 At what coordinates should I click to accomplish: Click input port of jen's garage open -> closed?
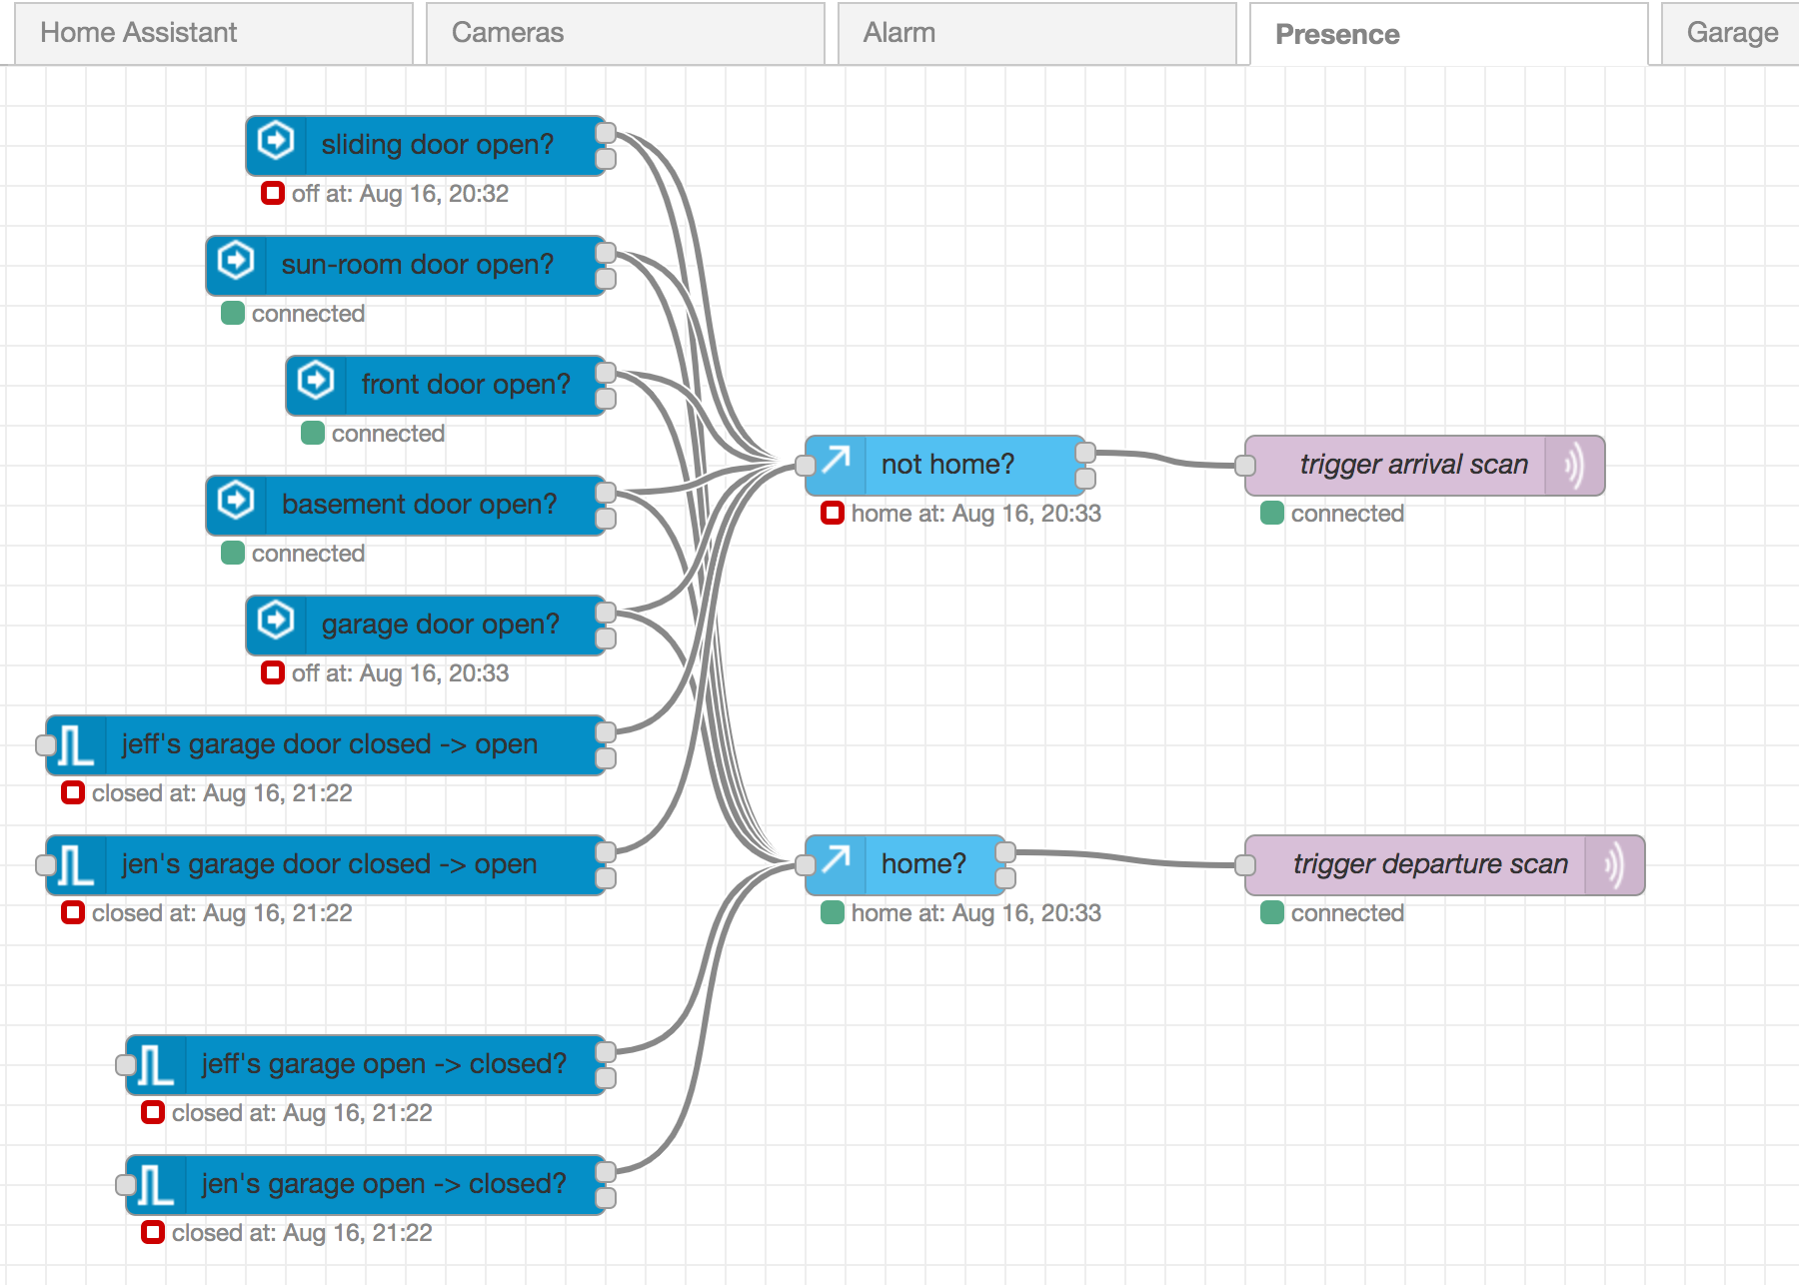tap(126, 1185)
